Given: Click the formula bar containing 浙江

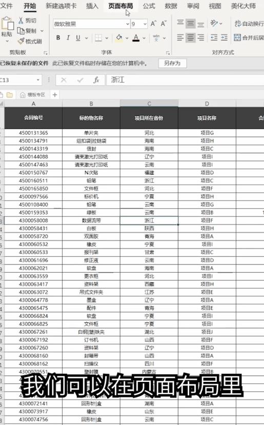Looking at the screenshot, I should tap(185, 80).
